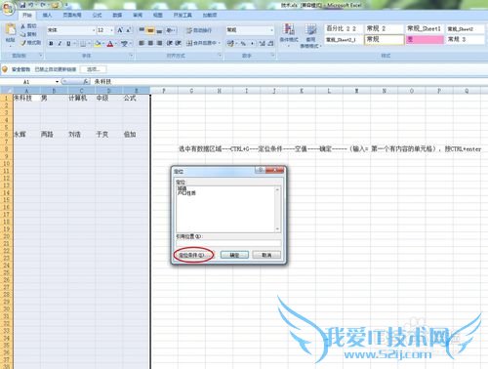Switch to the 页面布局 (Page Layout) tab

point(72,15)
